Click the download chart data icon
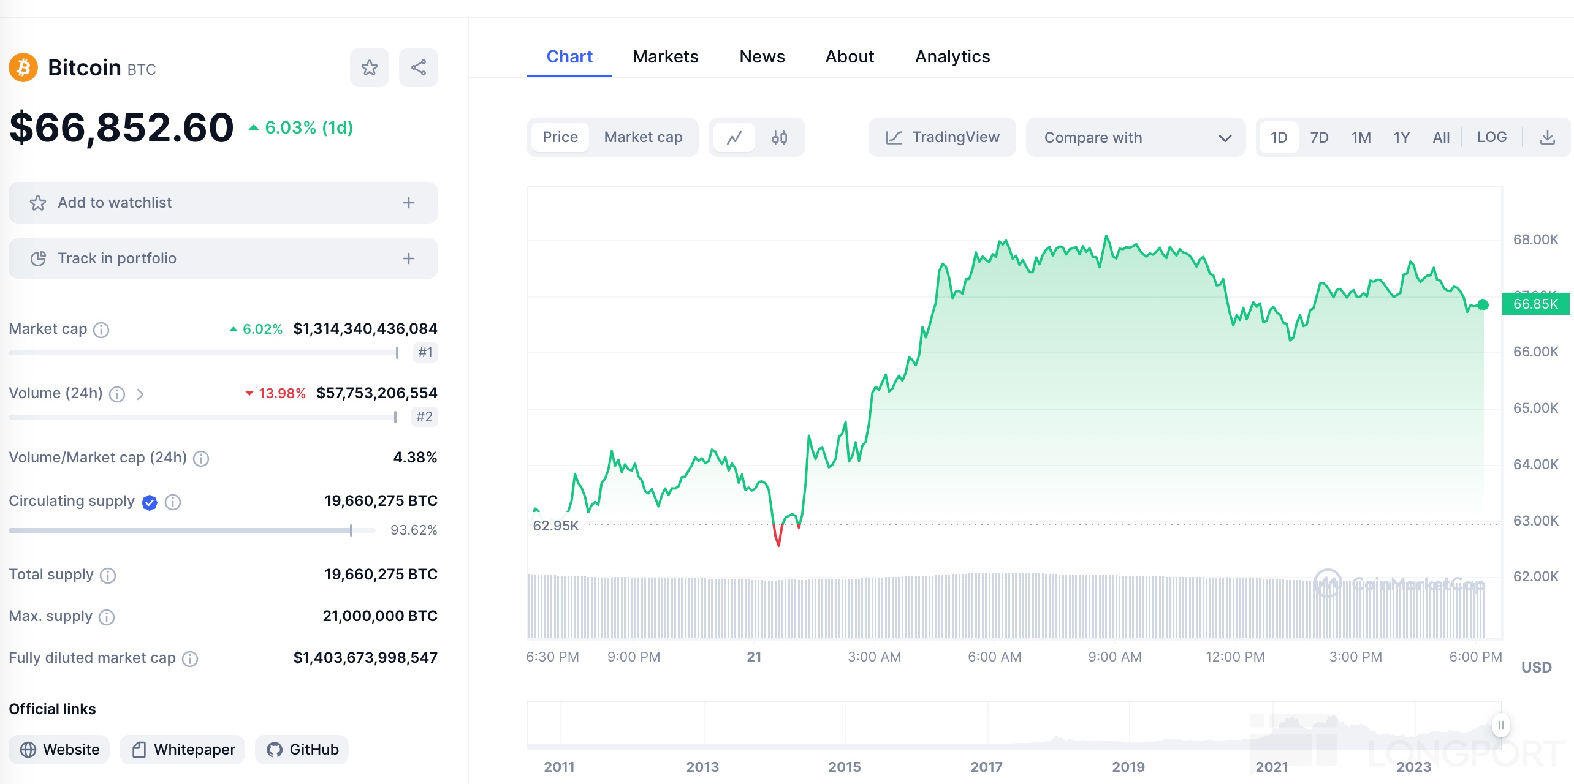This screenshot has height=784, width=1574. coord(1547,137)
